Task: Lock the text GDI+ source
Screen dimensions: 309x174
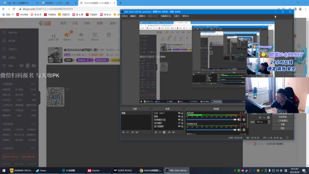Action: tap(182, 113)
